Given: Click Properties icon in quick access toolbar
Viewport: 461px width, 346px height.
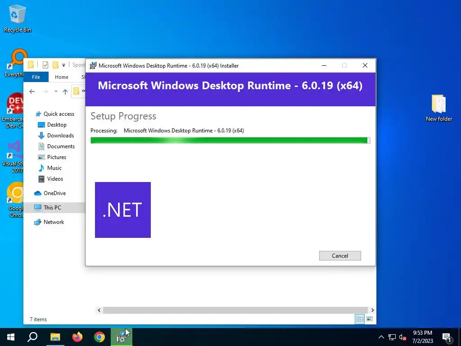Looking at the screenshot, I should point(45,65).
